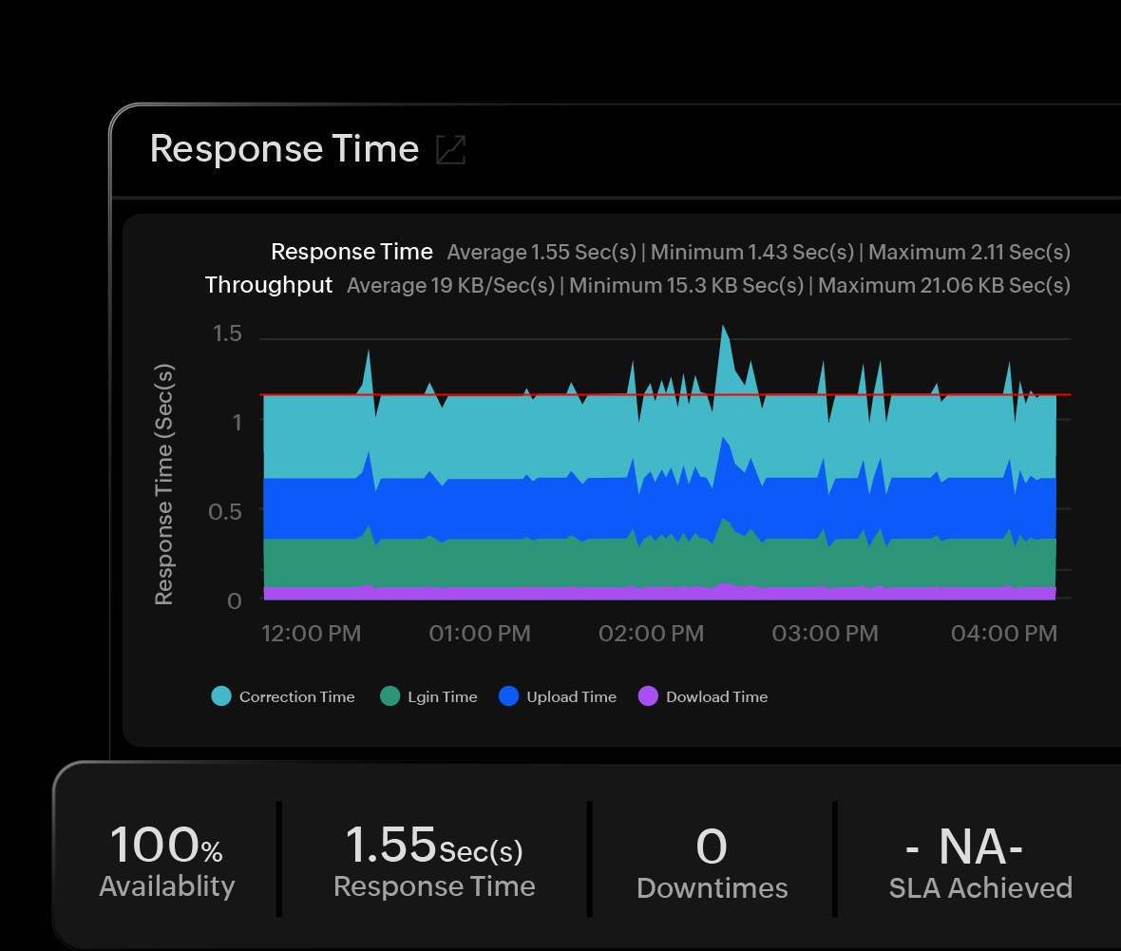Click the 02:00 PM axis label
This screenshot has height=951, width=1121.
(651, 633)
